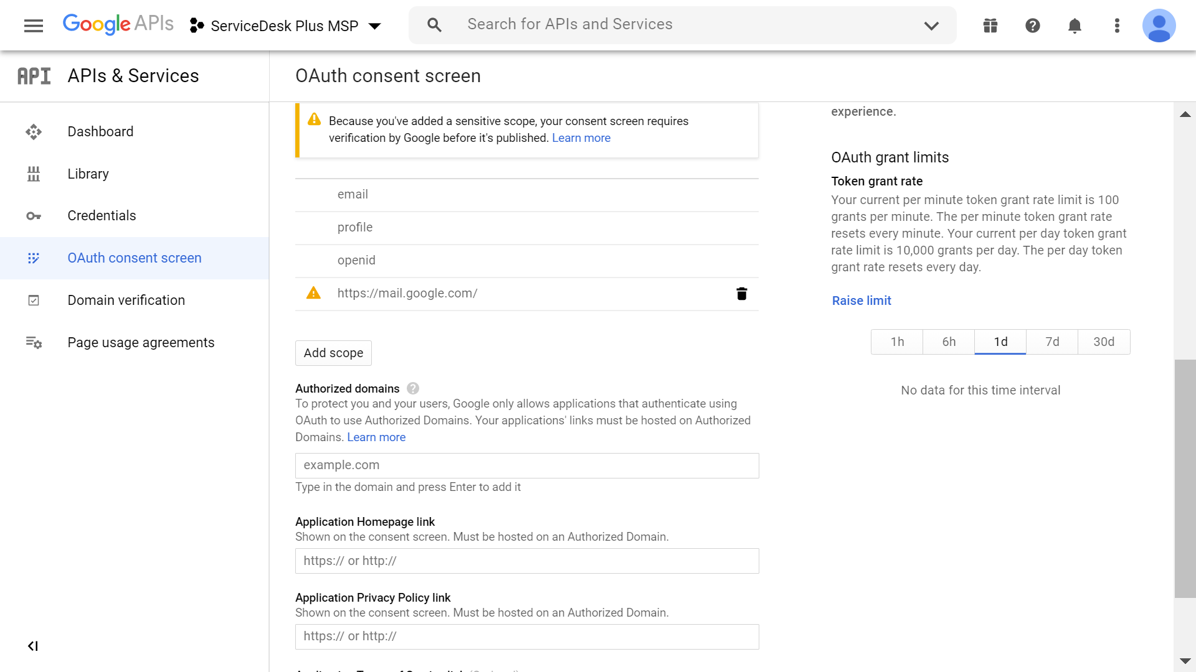The image size is (1196, 672).
Task: Click the Add scope button
Action: coord(333,353)
